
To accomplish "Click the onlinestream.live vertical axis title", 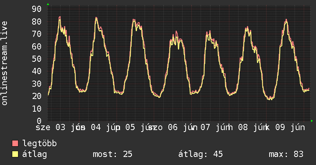I will tap(4, 63).
